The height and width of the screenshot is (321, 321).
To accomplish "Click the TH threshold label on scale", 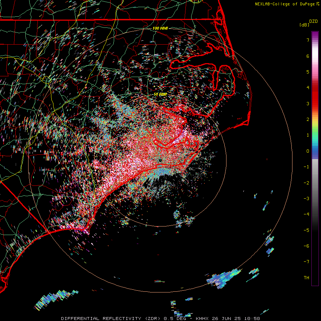I will tap(306, 278).
